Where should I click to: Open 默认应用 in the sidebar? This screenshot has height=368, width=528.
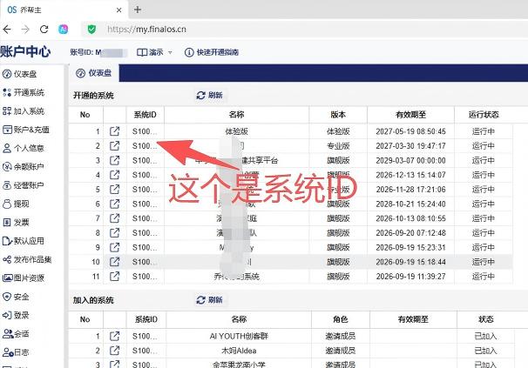click(x=24, y=241)
